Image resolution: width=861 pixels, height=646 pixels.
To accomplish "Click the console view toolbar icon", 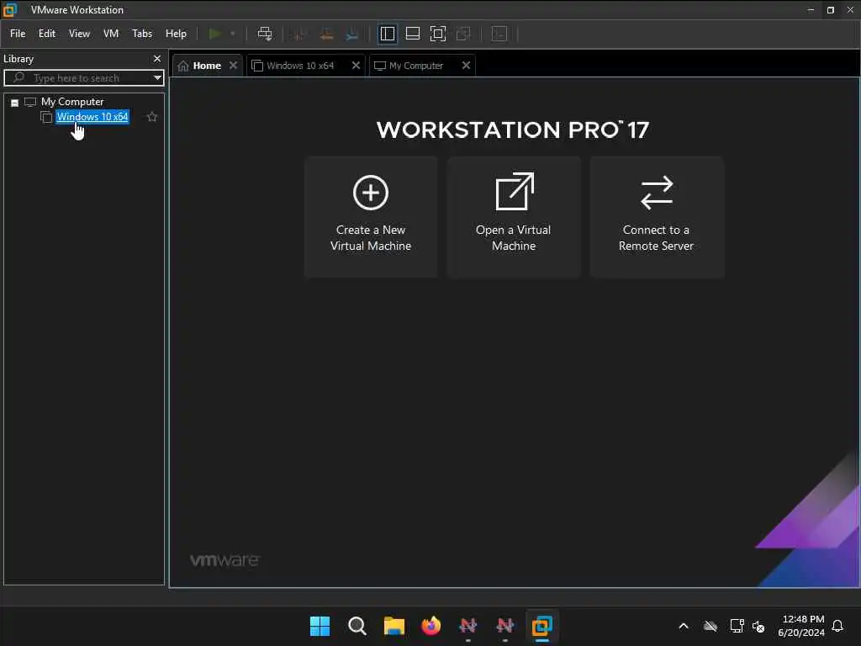I will tap(499, 34).
